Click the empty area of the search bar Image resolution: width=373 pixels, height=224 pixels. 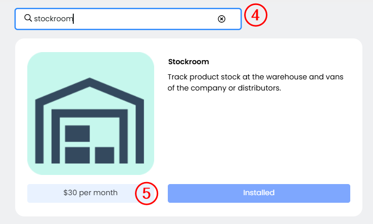152,19
